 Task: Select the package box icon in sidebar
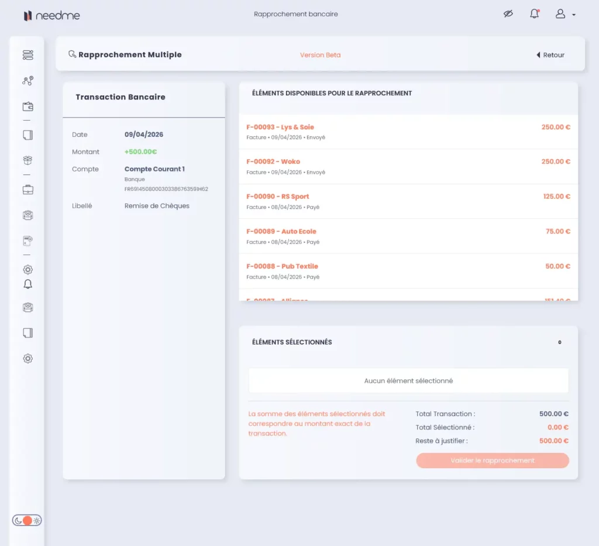tap(27, 160)
